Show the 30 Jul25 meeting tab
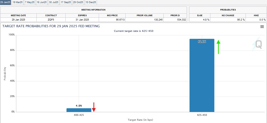 click(54, 2)
